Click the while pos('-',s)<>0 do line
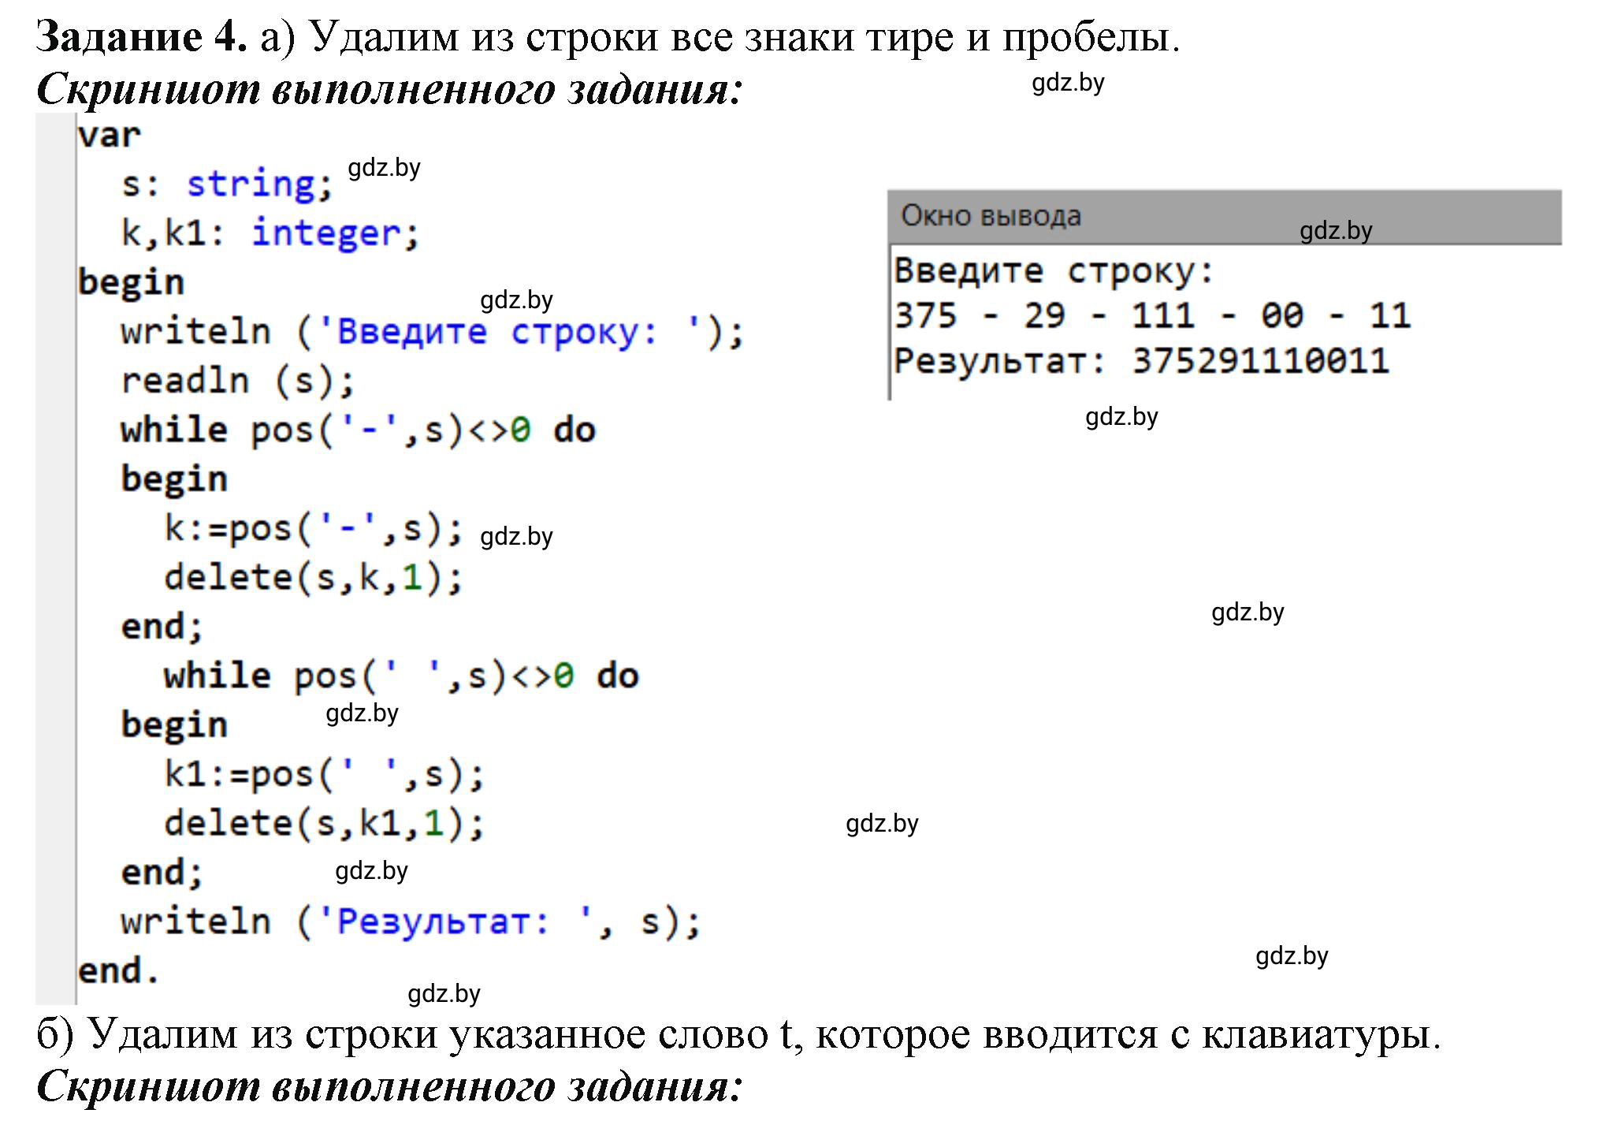Viewport: 1599px width, 1132px height. click(358, 430)
